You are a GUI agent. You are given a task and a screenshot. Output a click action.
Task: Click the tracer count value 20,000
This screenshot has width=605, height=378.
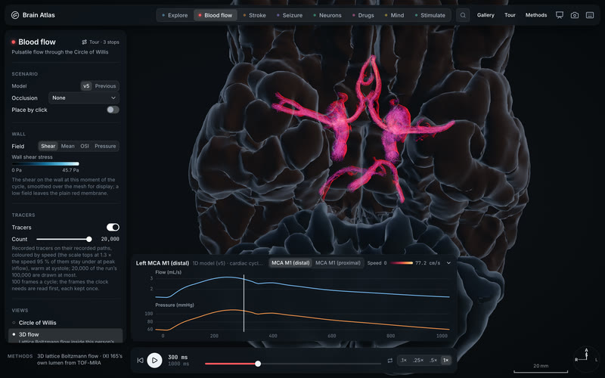click(110, 239)
